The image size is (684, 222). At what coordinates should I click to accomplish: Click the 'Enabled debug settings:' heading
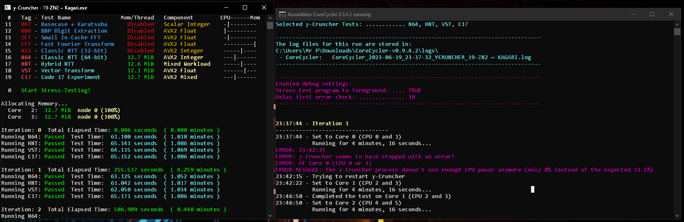pos(314,84)
